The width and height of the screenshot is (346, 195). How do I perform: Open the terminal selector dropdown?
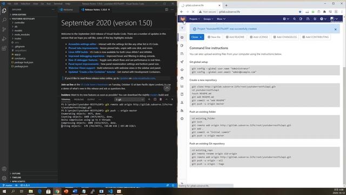130,100
